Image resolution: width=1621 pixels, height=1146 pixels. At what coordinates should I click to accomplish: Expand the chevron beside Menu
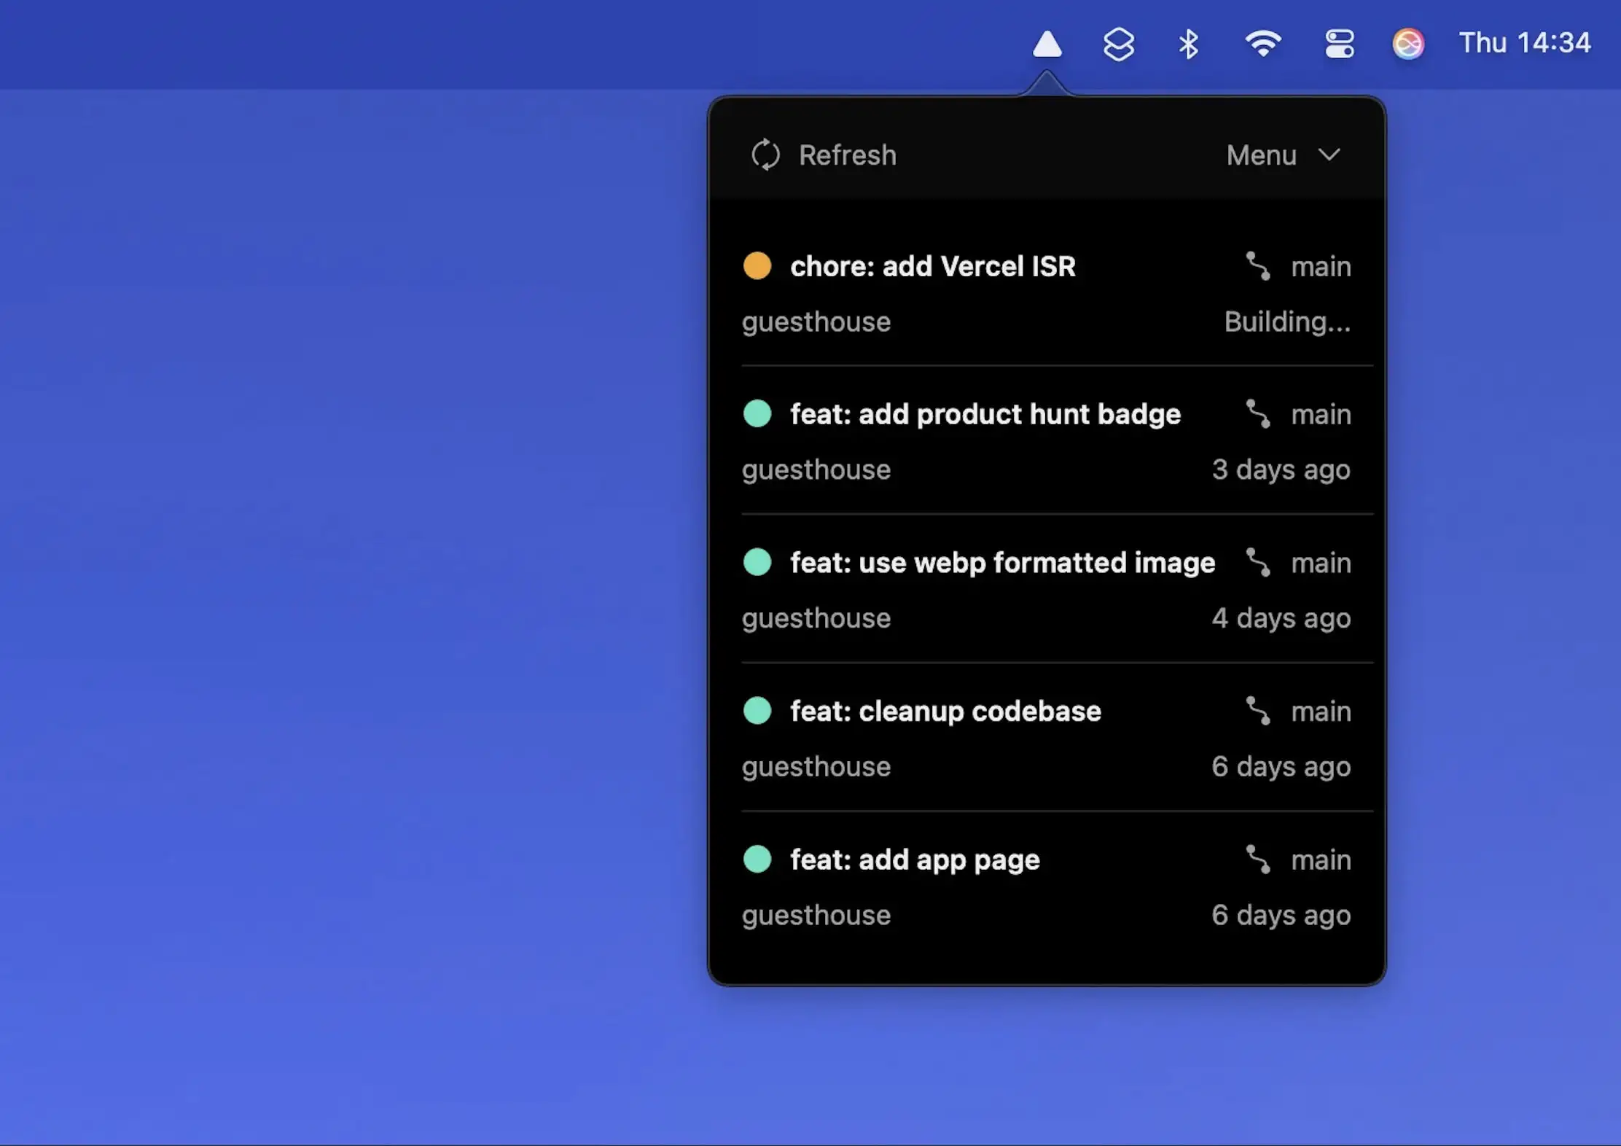pos(1329,155)
